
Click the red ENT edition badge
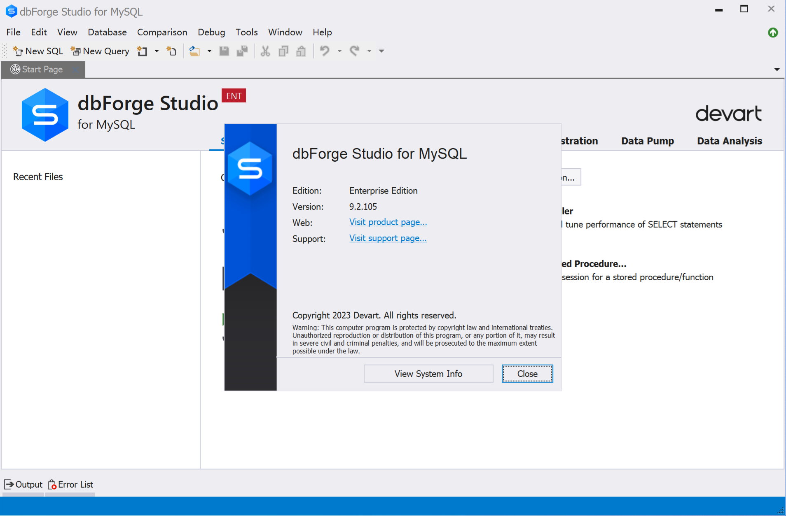click(x=234, y=96)
